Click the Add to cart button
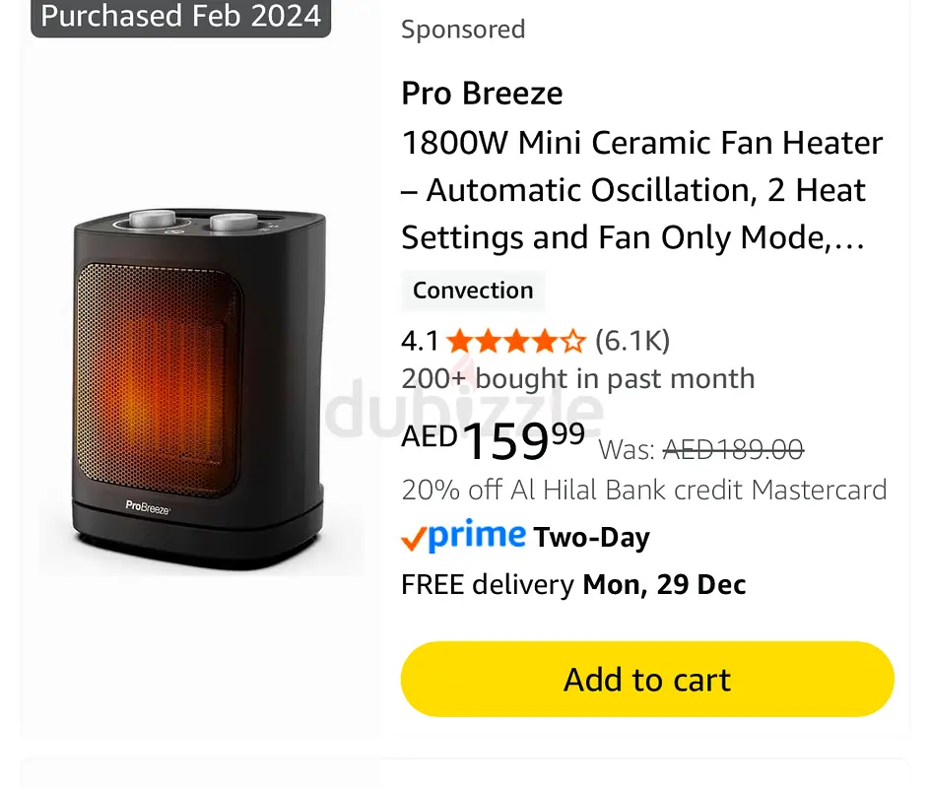 point(647,679)
